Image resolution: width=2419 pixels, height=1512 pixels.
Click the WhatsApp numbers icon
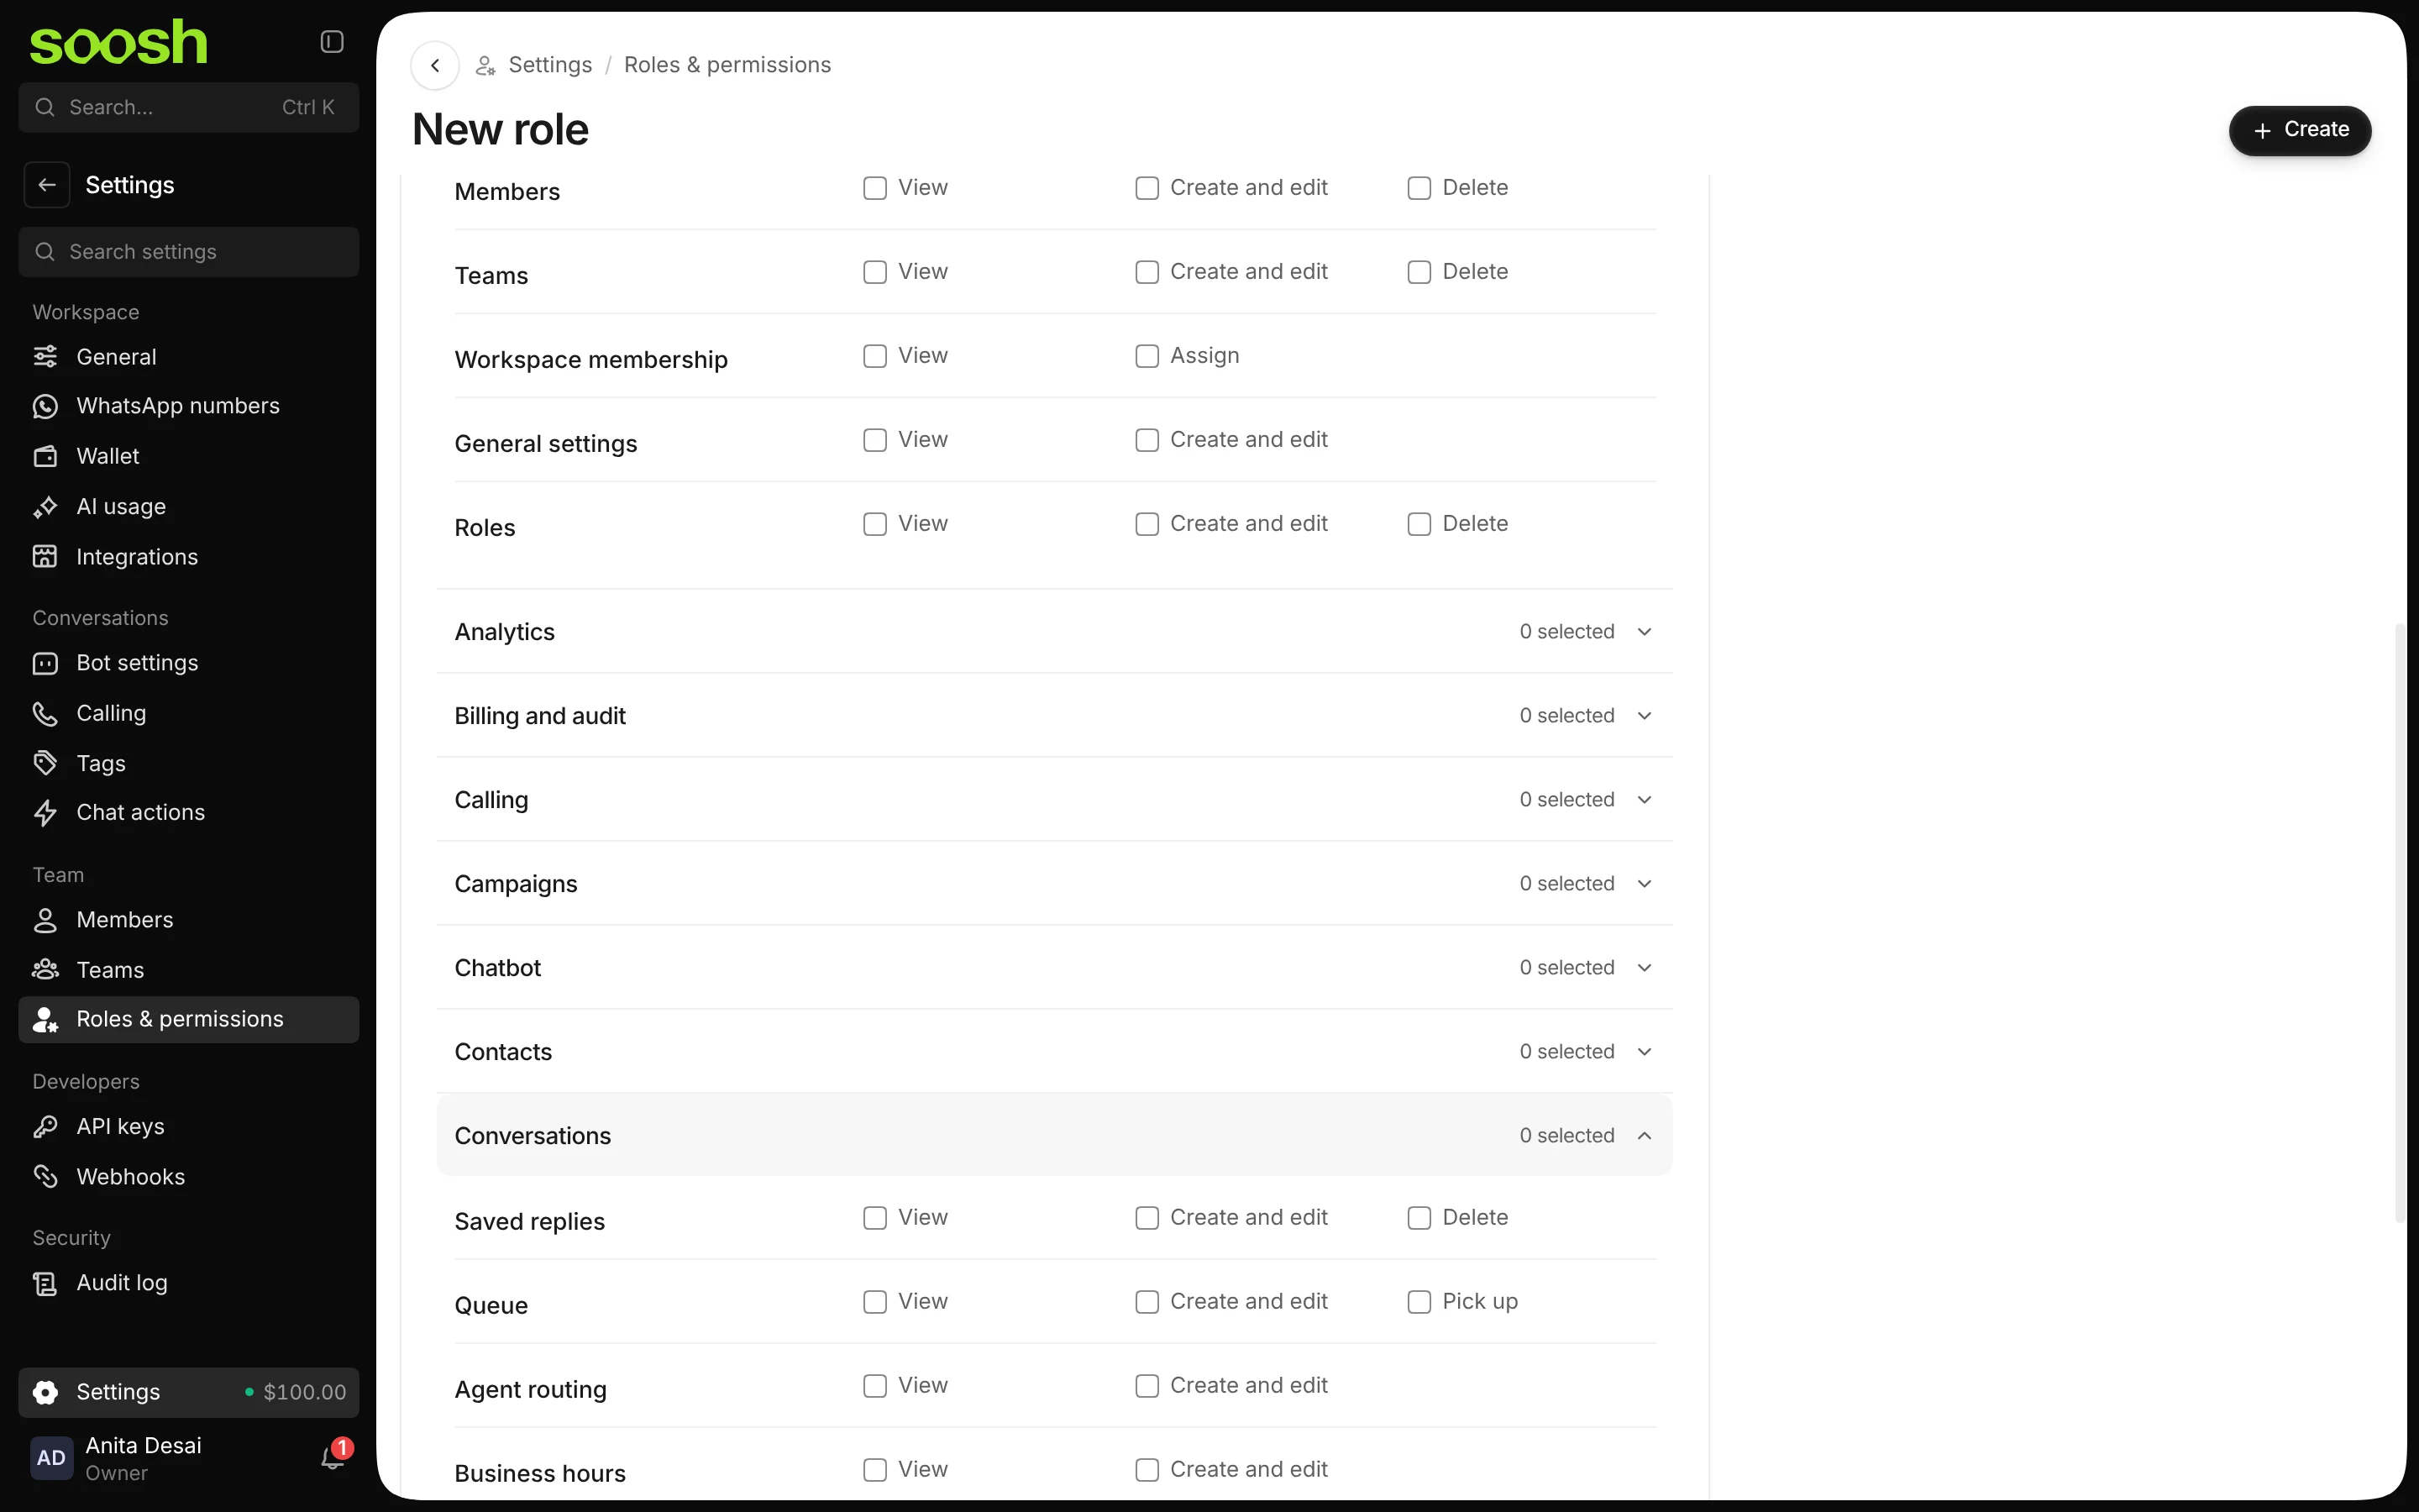[45, 406]
